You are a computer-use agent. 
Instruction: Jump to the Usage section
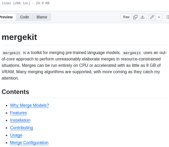point(16,135)
